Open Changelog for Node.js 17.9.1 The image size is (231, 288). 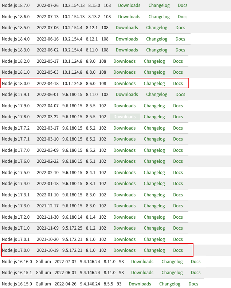tap(157, 95)
